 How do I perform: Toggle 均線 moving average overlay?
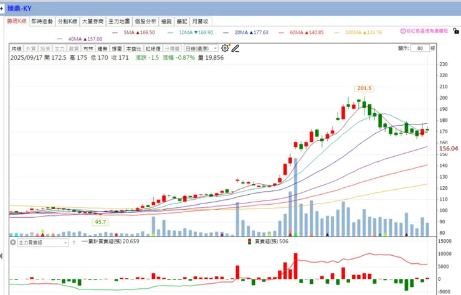[17, 49]
